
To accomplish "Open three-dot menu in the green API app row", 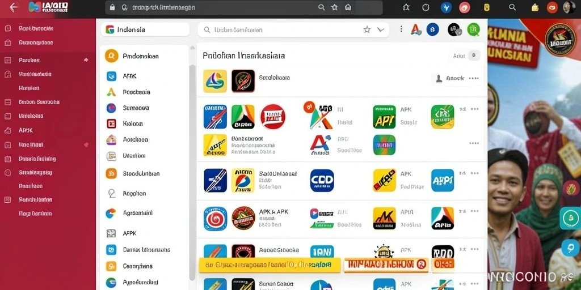I will 474,109.
